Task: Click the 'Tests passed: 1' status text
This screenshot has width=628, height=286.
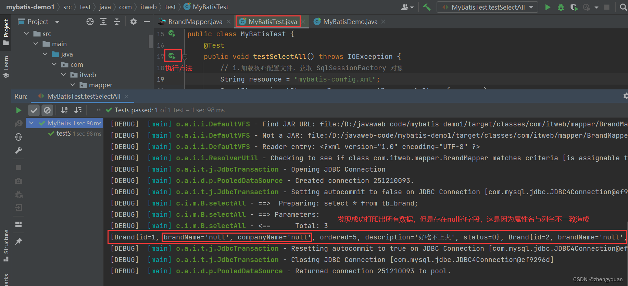Action: [x=136, y=110]
